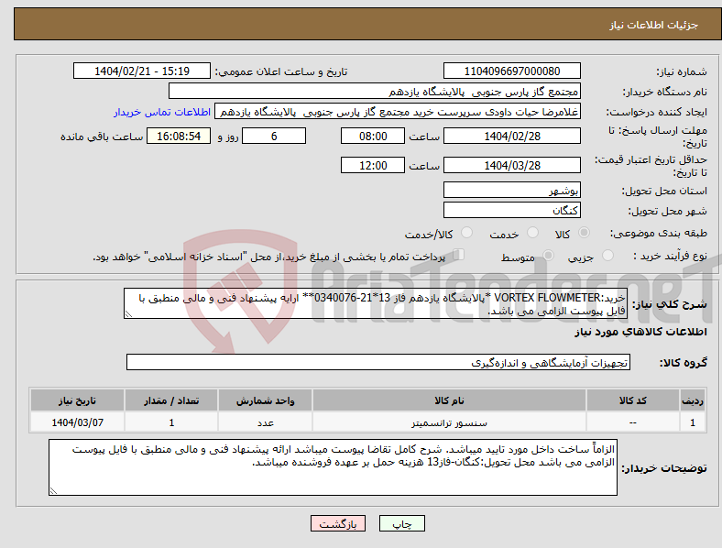This screenshot has height=548, width=722.
Task: Click the سنسور ترانسمیتر item cell
Action: 449,422
